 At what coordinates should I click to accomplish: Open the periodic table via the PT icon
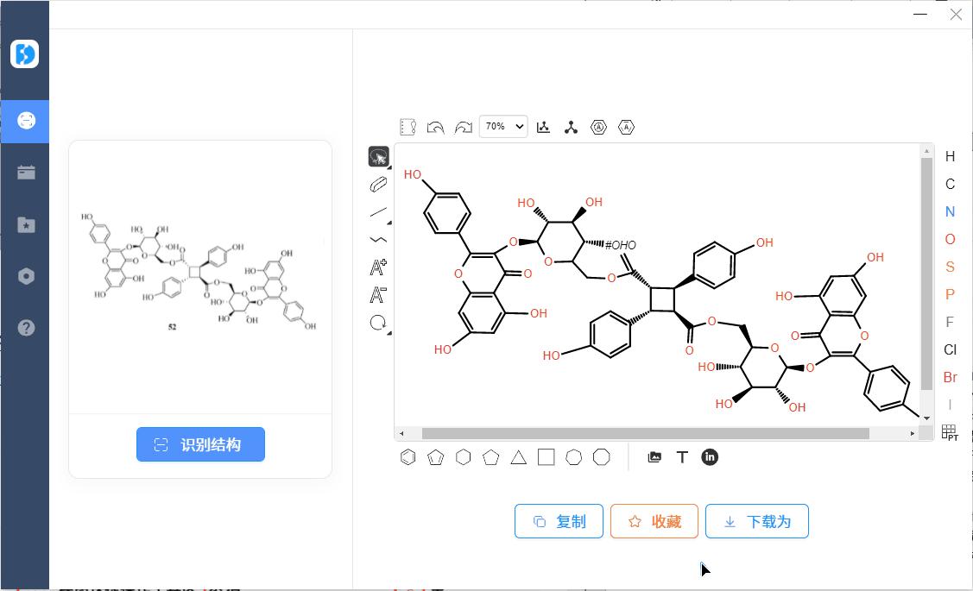(x=949, y=431)
